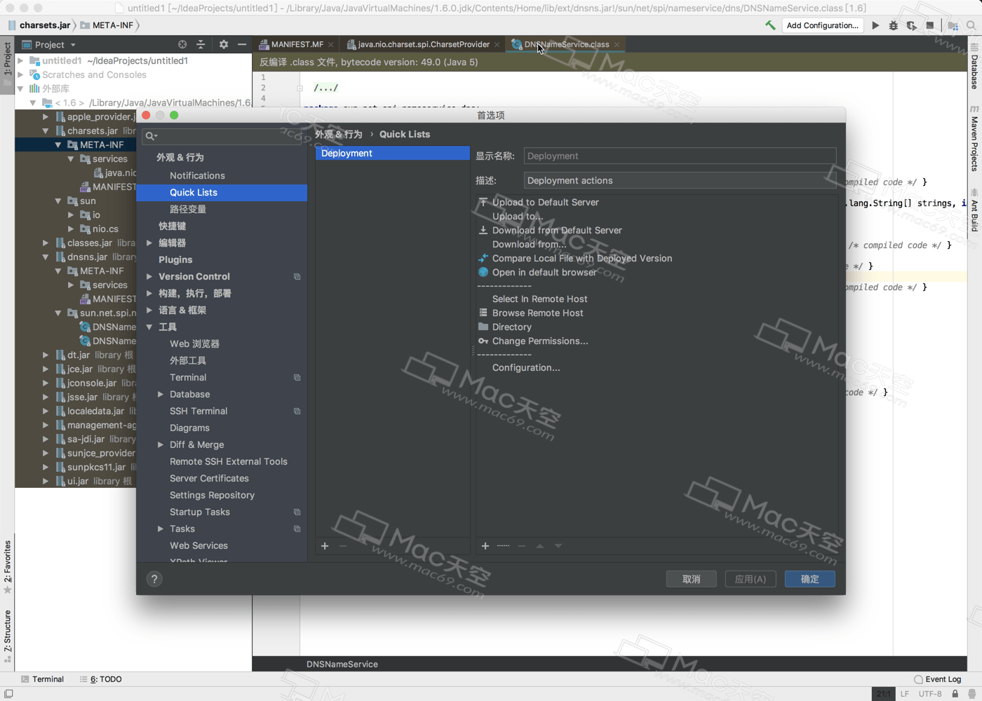Click the Collapse All icon in Project panel
Image resolution: width=982 pixels, height=701 pixels.
(x=201, y=44)
